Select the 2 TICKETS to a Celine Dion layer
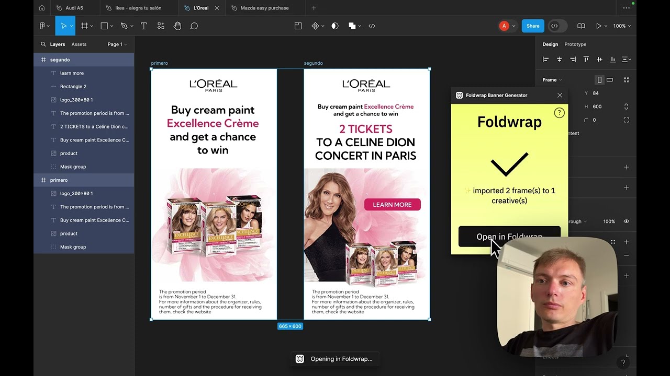The width and height of the screenshot is (670, 376). point(84,126)
